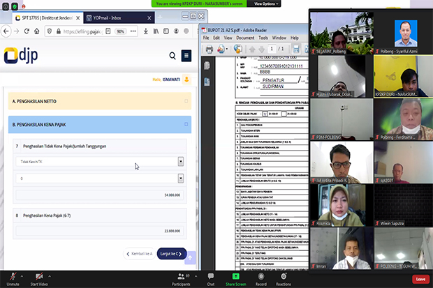The width and height of the screenshot is (433, 288).
Task: Open the File menu in Adobe Reader
Action: [206, 38]
